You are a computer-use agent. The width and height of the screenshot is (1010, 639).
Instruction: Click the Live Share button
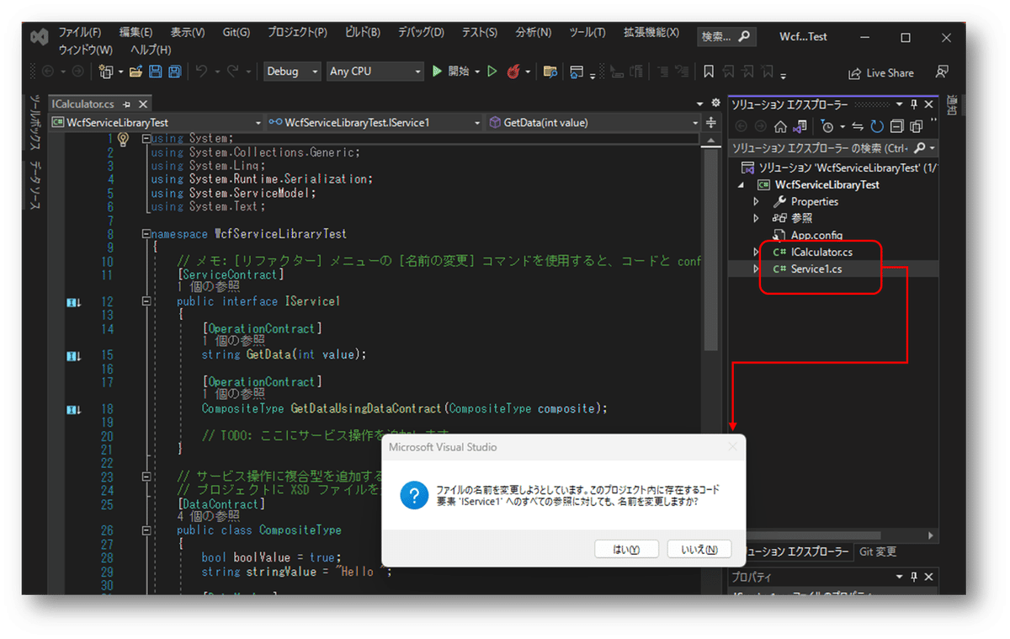pyautogui.click(x=880, y=73)
